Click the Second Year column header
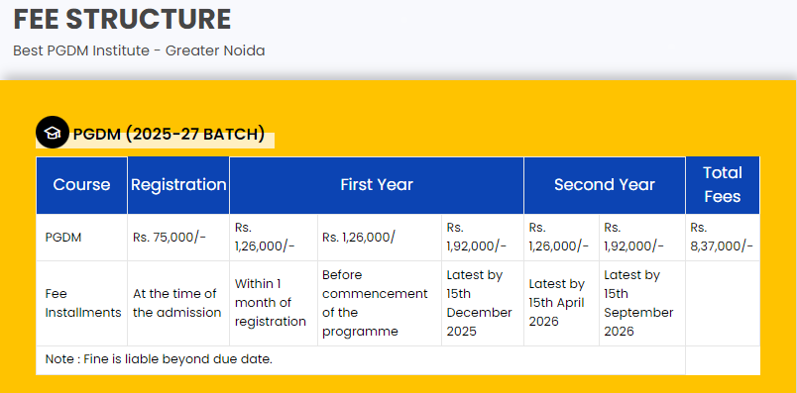 pyautogui.click(x=605, y=185)
